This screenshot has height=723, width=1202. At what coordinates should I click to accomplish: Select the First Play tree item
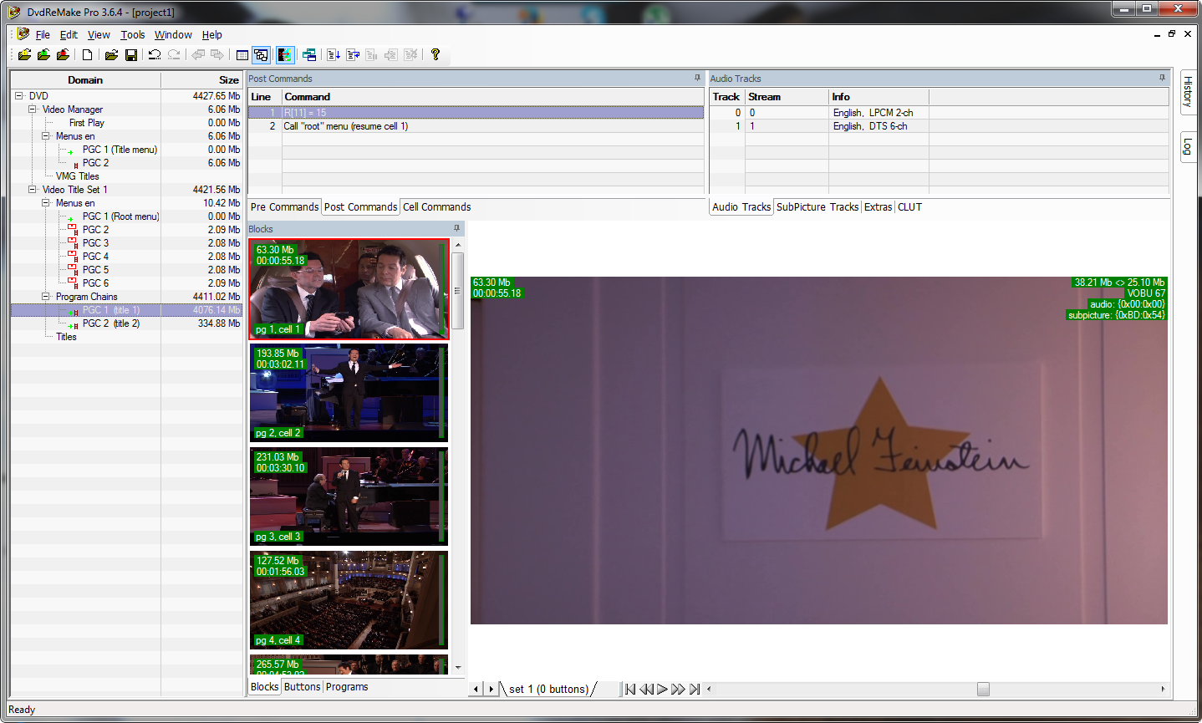(87, 123)
